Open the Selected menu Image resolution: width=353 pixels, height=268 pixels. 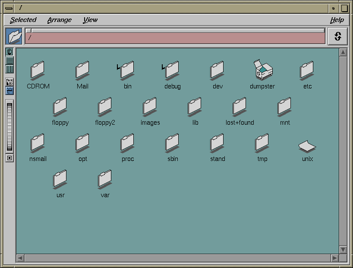[23, 20]
